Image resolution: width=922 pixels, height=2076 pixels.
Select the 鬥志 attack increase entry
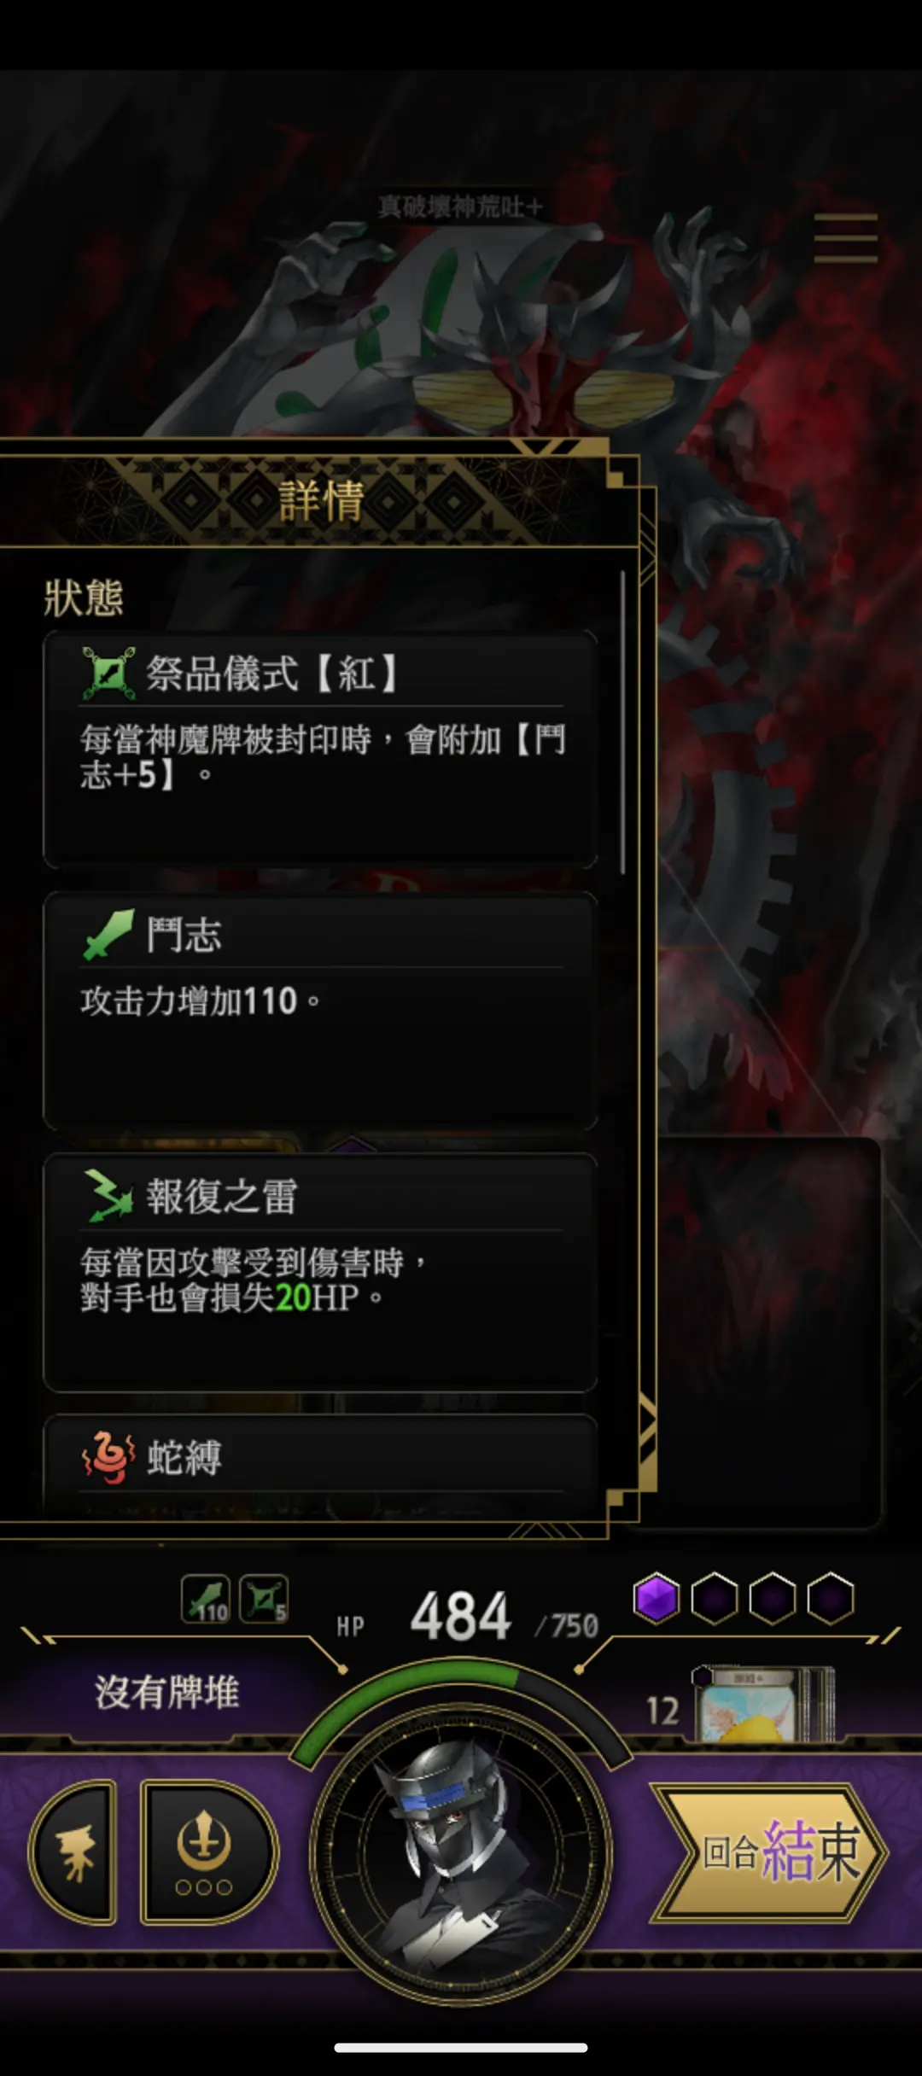[x=320, y=1011]
